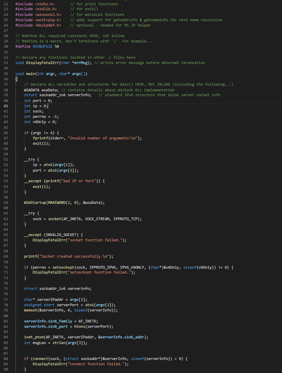Click the WSAStartup function call

pos(35,203)
